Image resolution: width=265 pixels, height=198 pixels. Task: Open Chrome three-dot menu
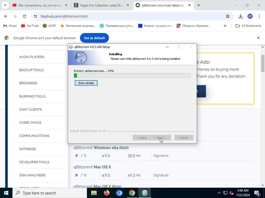259,16
